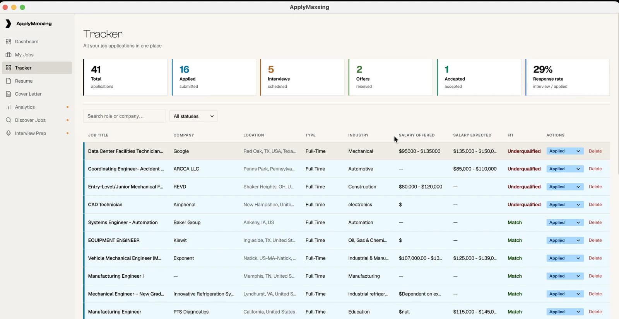Click the Discover Jobs magnifier icon

pyautogui.click(x=9, y=120)
